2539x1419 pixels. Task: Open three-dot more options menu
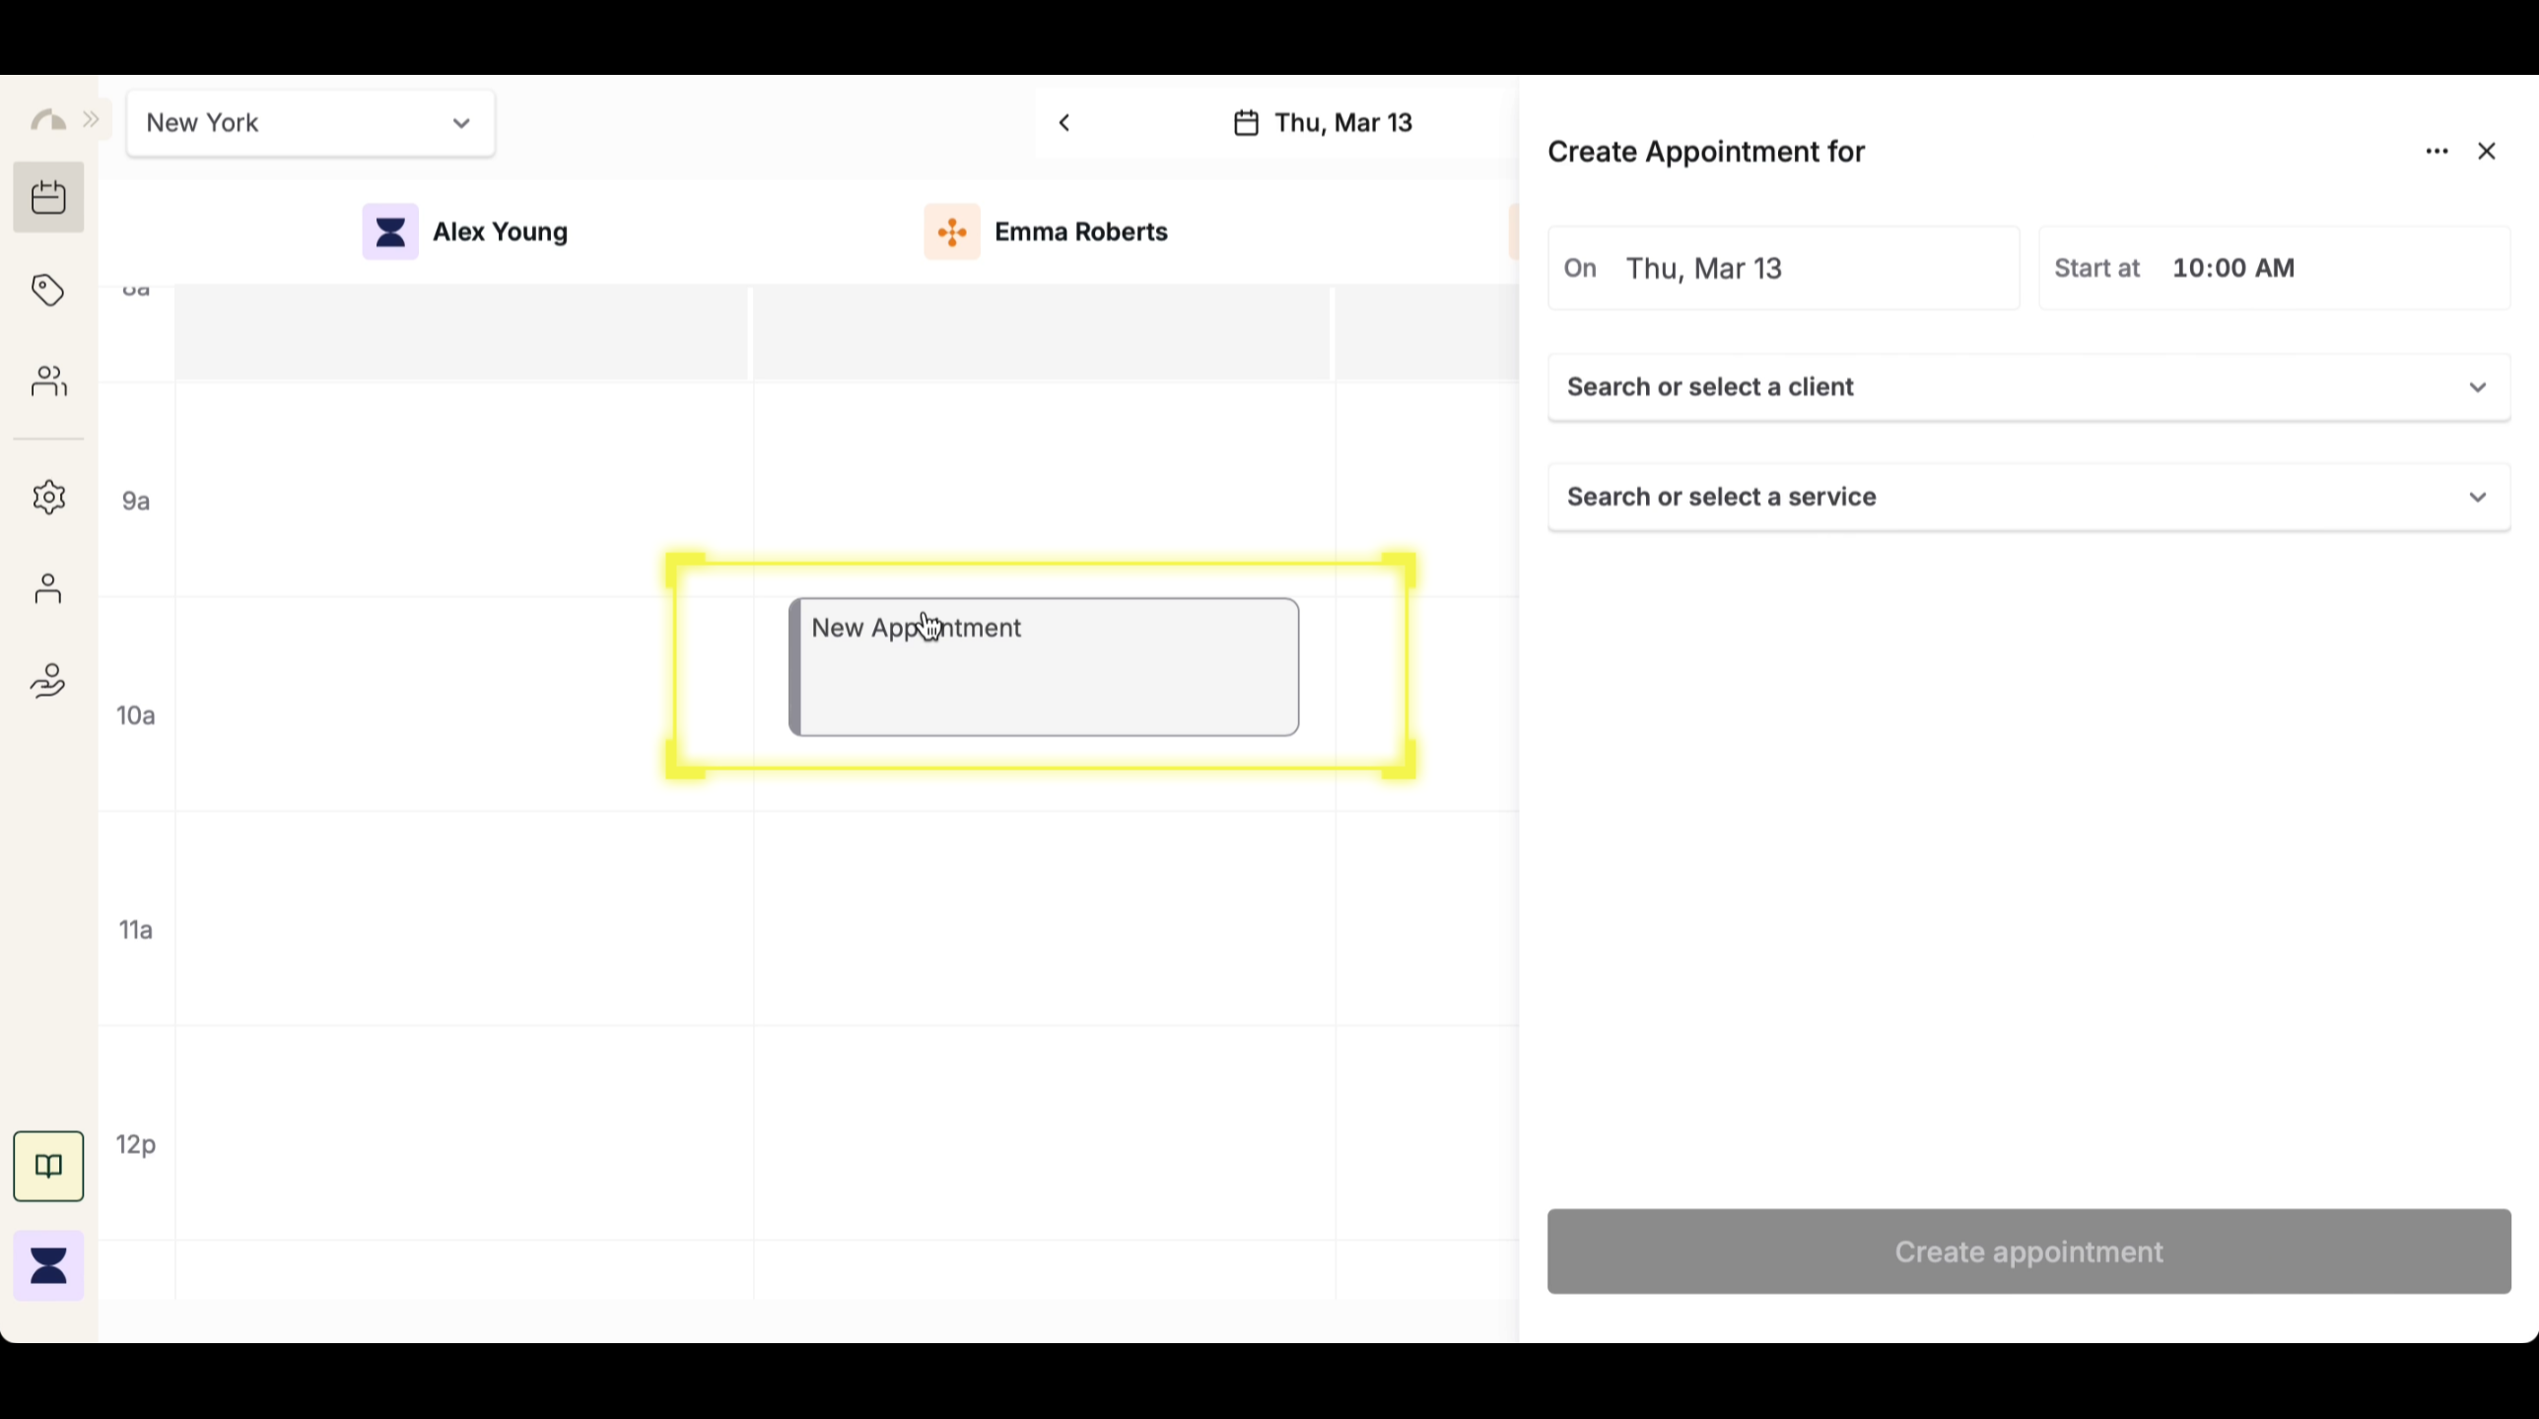coord(2436,152)
